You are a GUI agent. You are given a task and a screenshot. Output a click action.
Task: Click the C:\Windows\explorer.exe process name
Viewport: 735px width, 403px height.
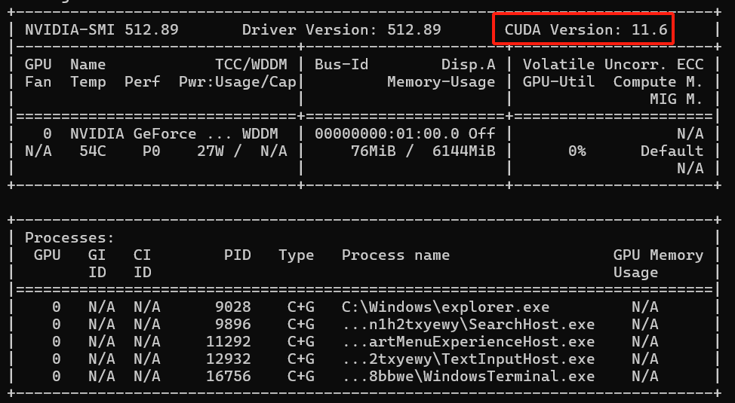(445, 307)
